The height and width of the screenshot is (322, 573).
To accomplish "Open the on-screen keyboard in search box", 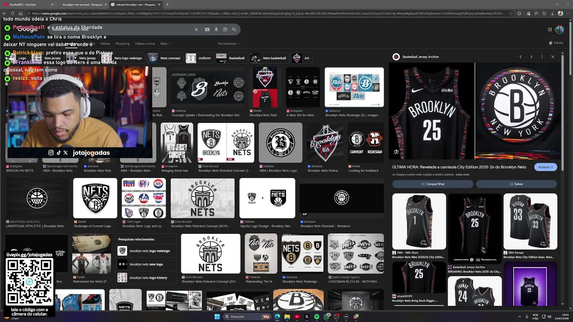I will (207, 30).
